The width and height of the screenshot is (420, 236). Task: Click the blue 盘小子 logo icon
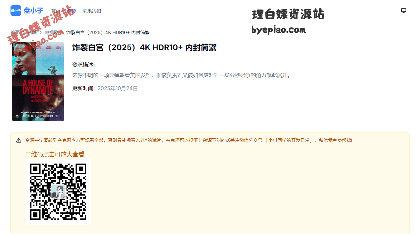[16, 10]
